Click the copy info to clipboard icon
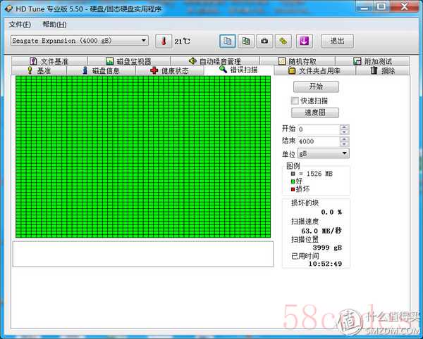Screen dimensions: 423x339 tap(228, 41)
